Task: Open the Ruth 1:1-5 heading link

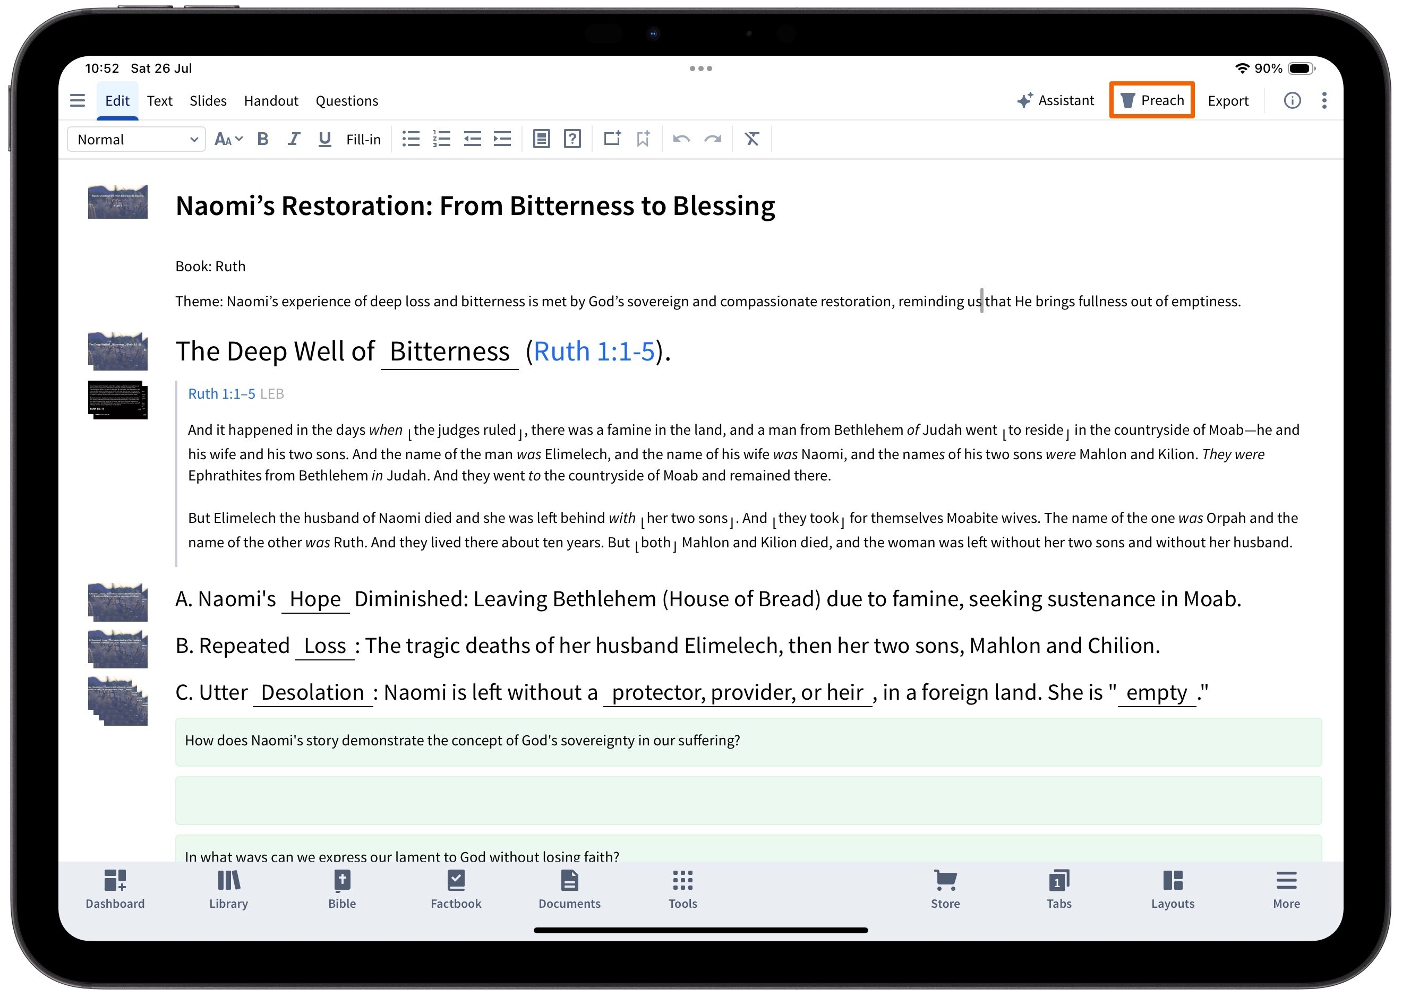Action: click(594, 352)
